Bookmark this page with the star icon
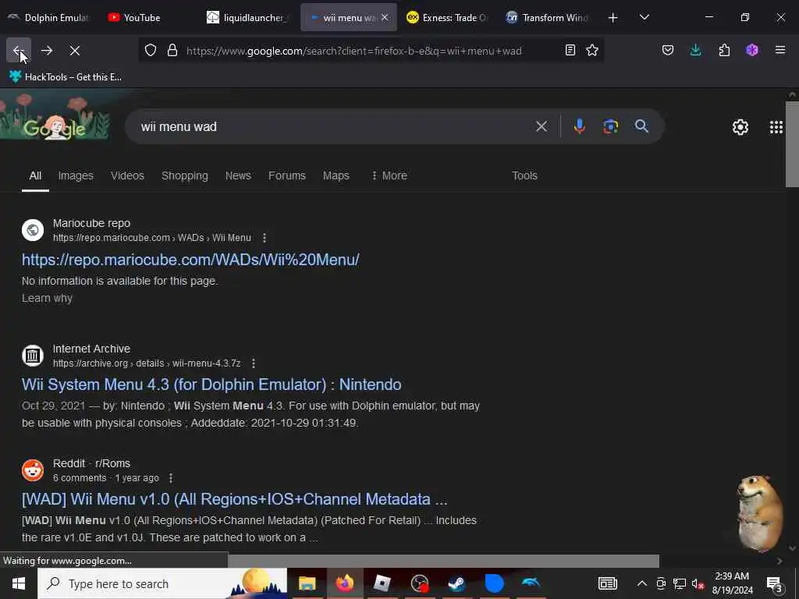Image resolution: width=799 pixels, height=599 pixels. point(592,50)
